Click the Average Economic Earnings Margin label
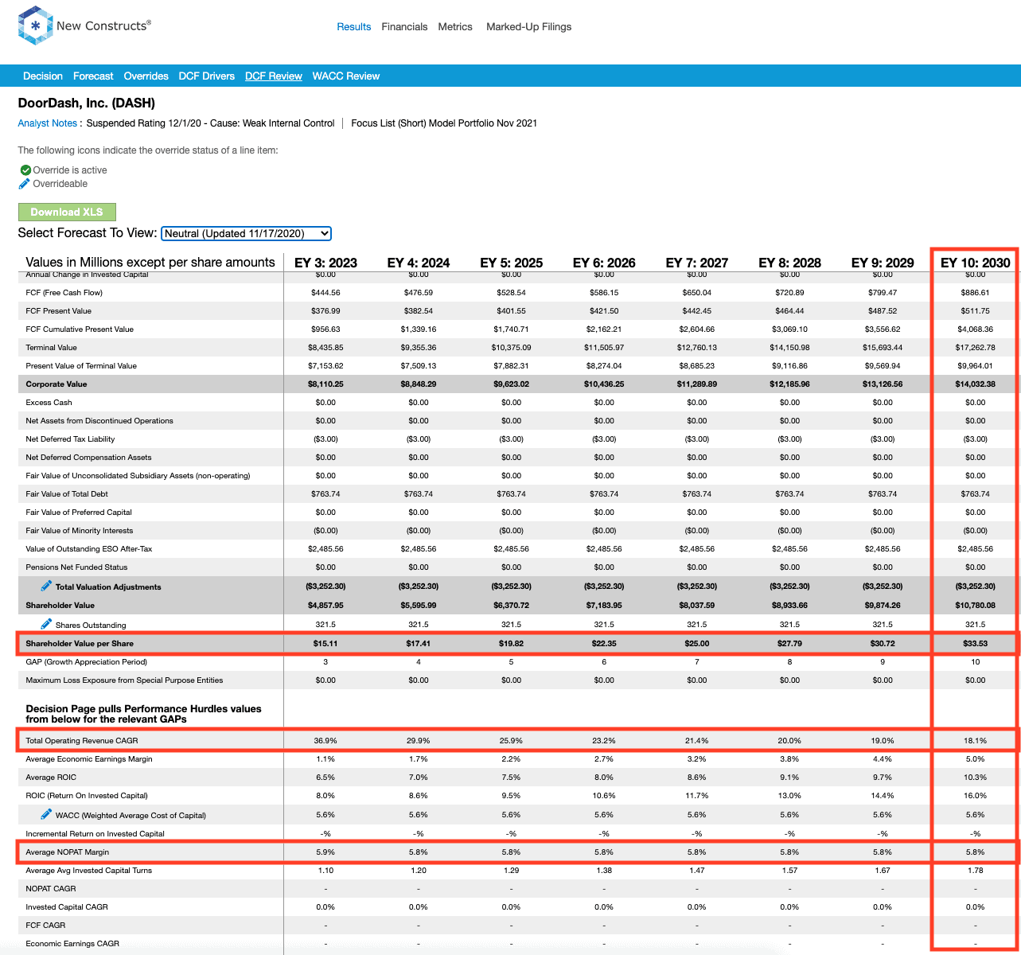The image size is (1021, 955). pos(89,759)
